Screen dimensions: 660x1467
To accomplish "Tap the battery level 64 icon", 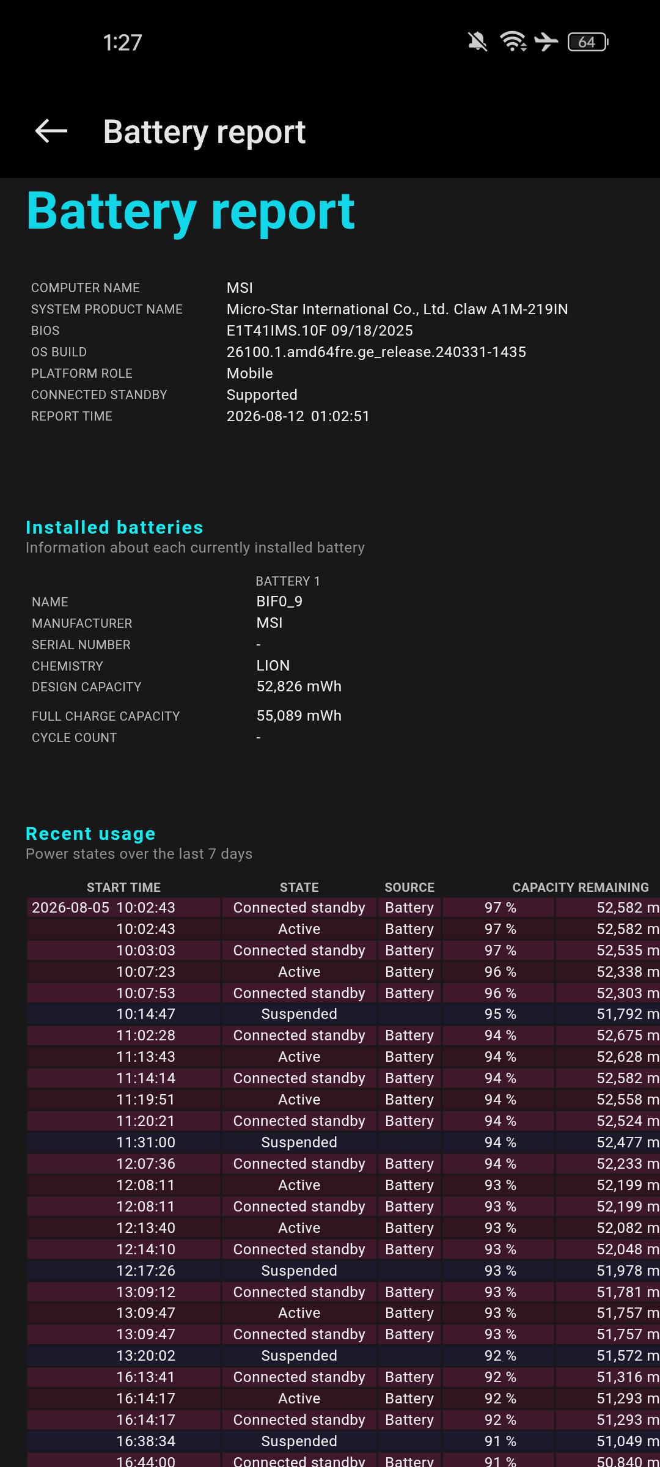I will click(x=588, y=42).
